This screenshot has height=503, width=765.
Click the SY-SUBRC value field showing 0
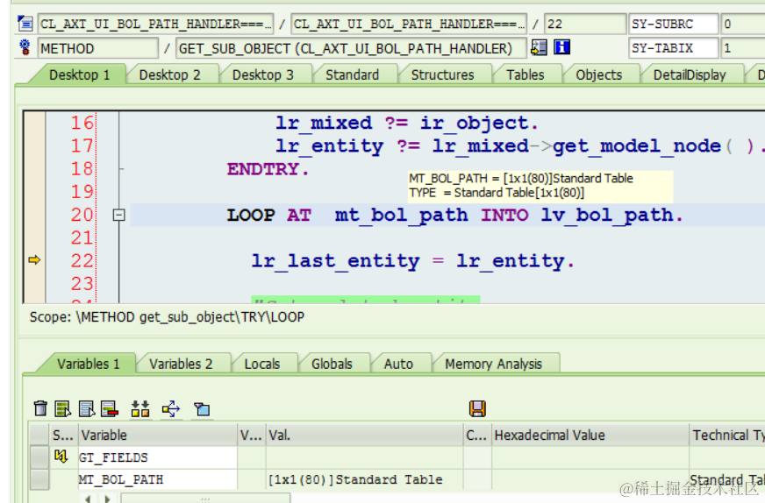click(x=743, y=24)
